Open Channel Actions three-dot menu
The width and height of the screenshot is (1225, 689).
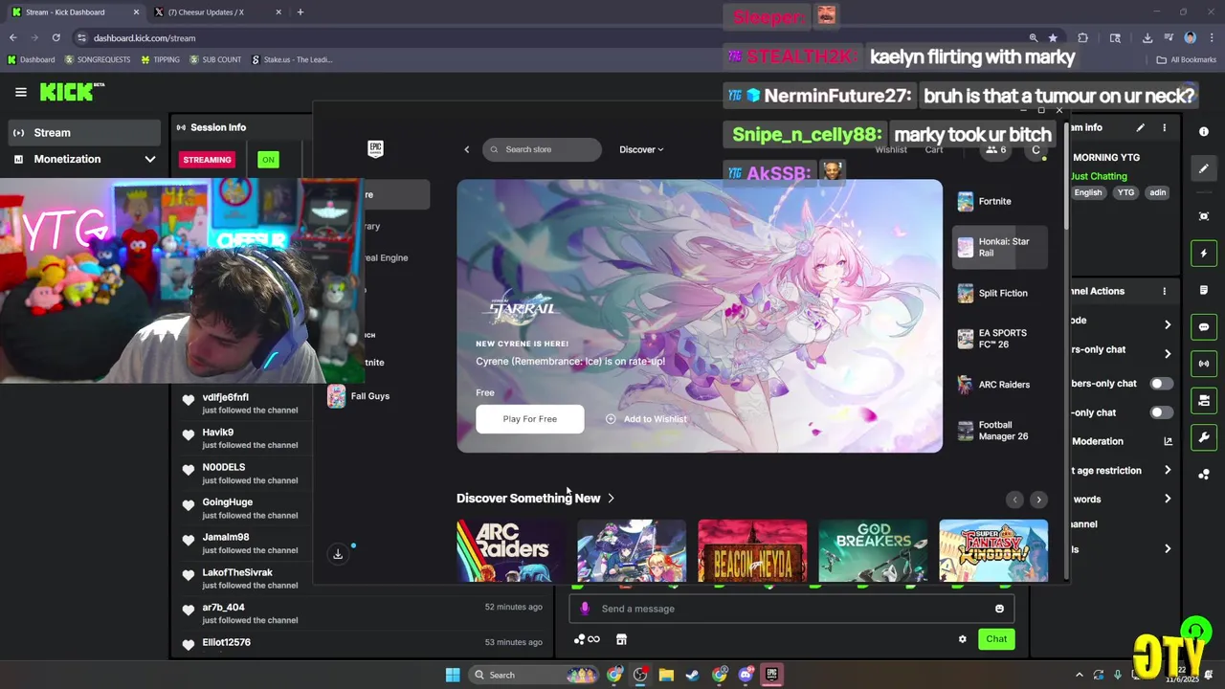coord(1165,291)
